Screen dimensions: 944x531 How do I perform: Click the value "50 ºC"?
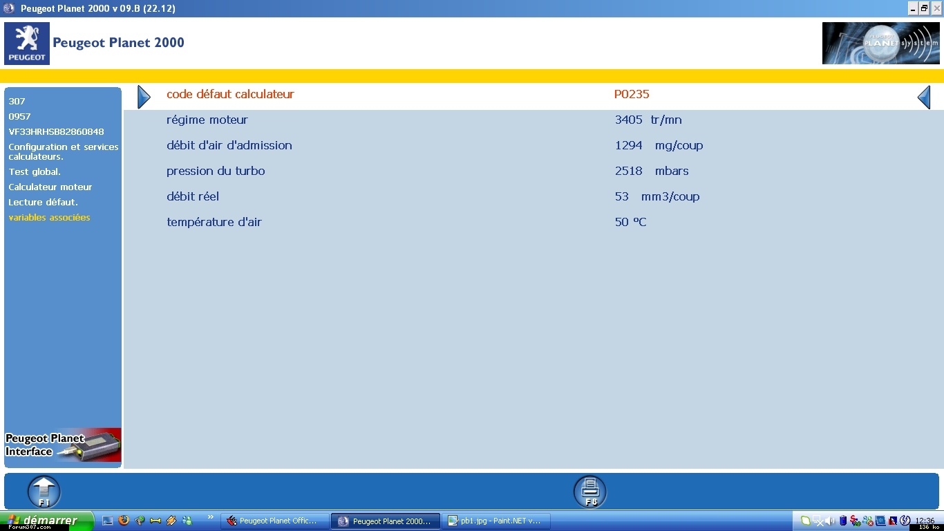630,222
